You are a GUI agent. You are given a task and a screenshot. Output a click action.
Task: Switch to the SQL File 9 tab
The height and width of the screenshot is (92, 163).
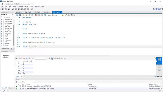47,12
